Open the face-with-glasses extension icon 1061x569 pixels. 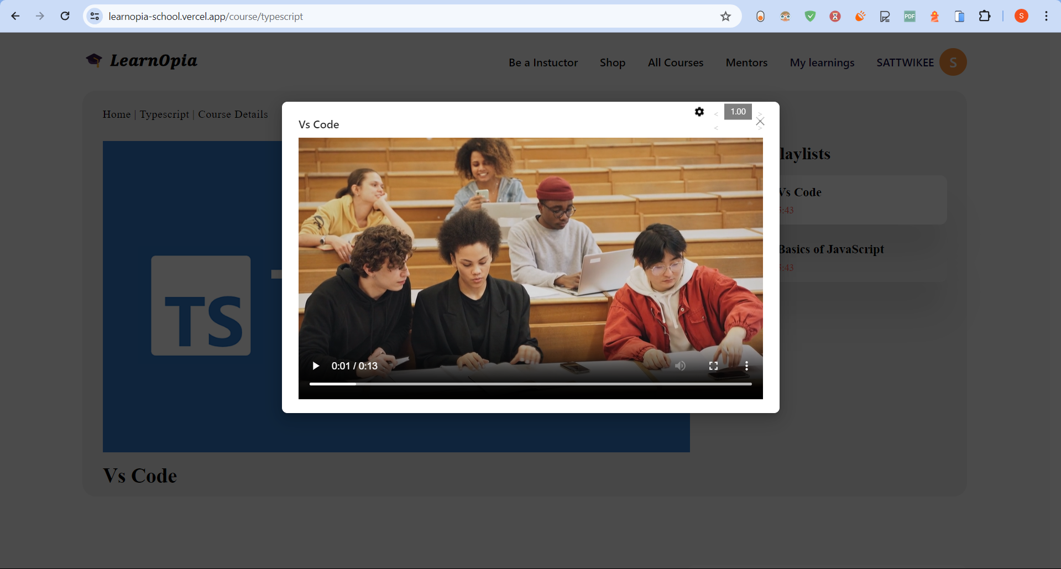[x=786, y=17]
